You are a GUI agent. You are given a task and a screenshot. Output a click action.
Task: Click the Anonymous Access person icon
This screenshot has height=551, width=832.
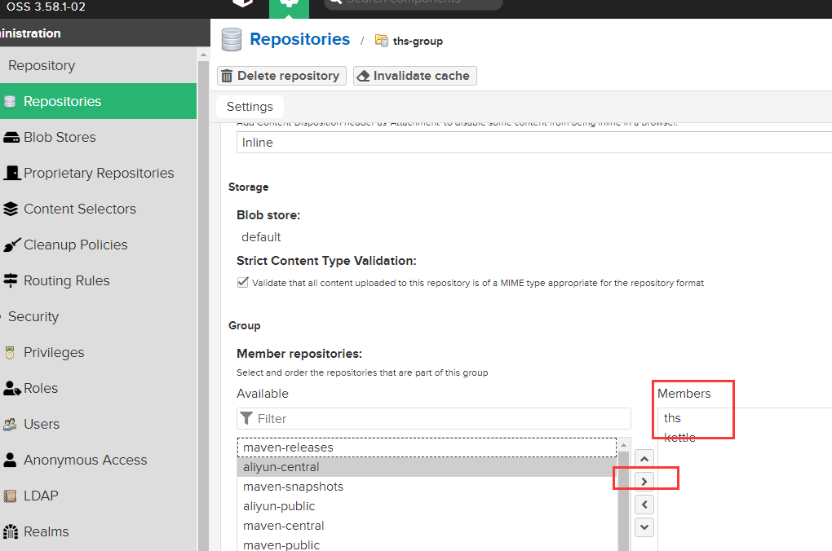tap(11, 460)
